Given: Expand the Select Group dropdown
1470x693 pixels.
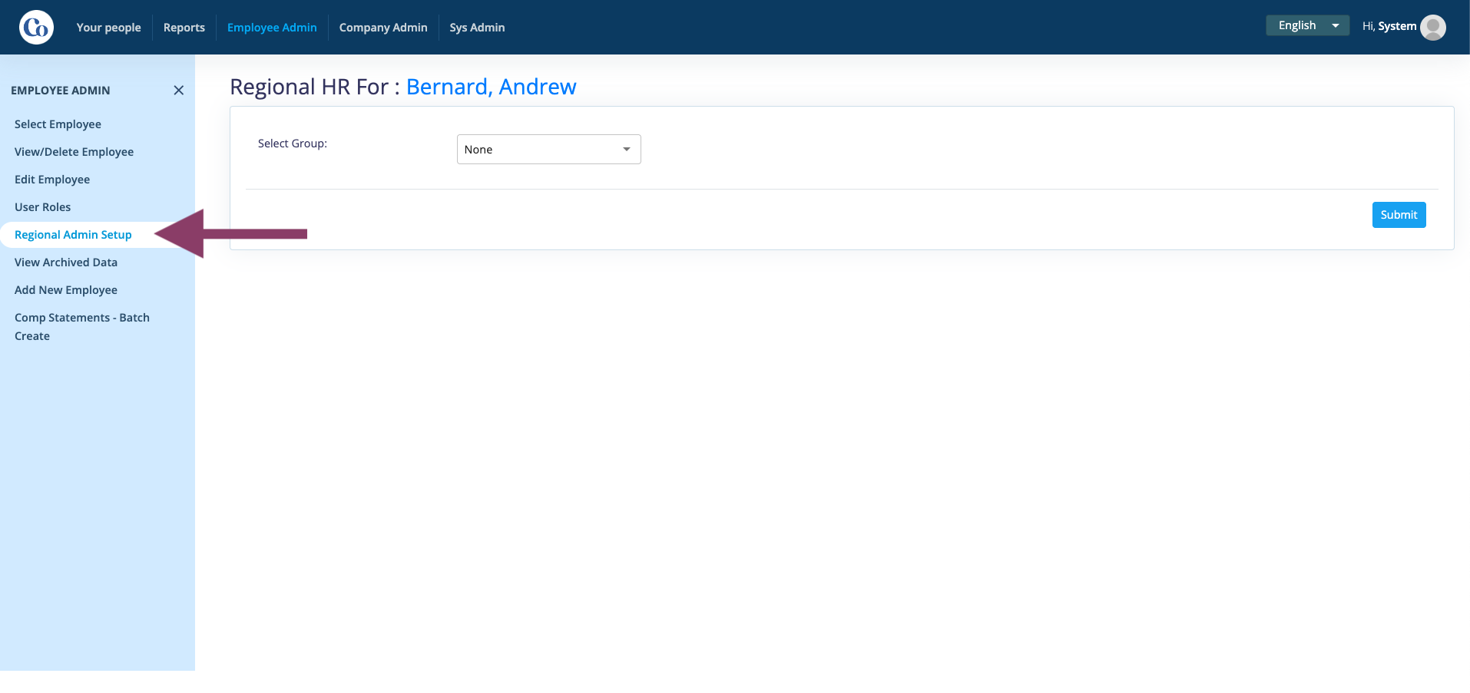Looking at the screenshot, I should (548, 149).
